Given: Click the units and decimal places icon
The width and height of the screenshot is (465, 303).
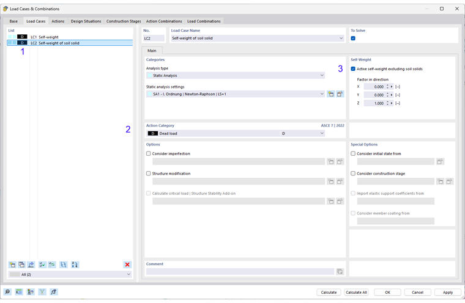Looking at the screenshot, I should coord(19,292).
